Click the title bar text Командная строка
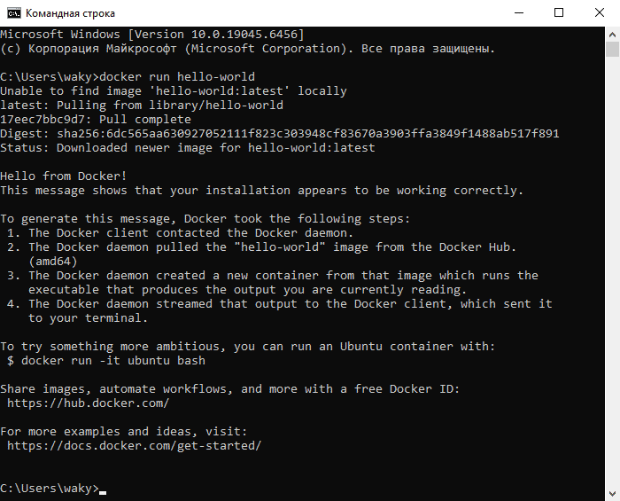This screenshot has height=501, width=620. click(x=74, y=13)
